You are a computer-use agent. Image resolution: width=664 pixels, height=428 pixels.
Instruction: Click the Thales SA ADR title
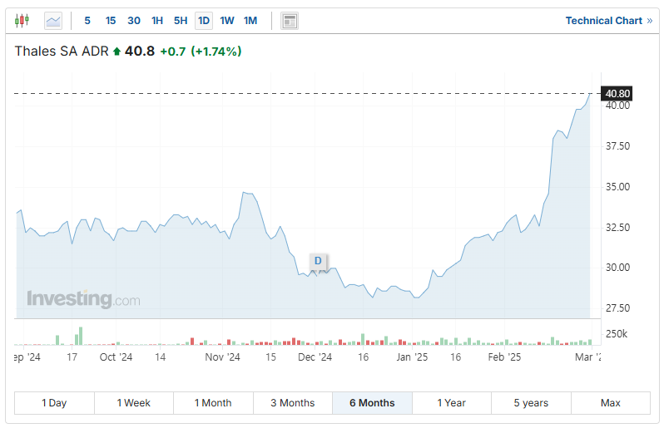coord(62,52)
